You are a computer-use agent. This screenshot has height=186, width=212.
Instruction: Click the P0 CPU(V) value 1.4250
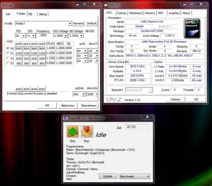pos(51,48)
